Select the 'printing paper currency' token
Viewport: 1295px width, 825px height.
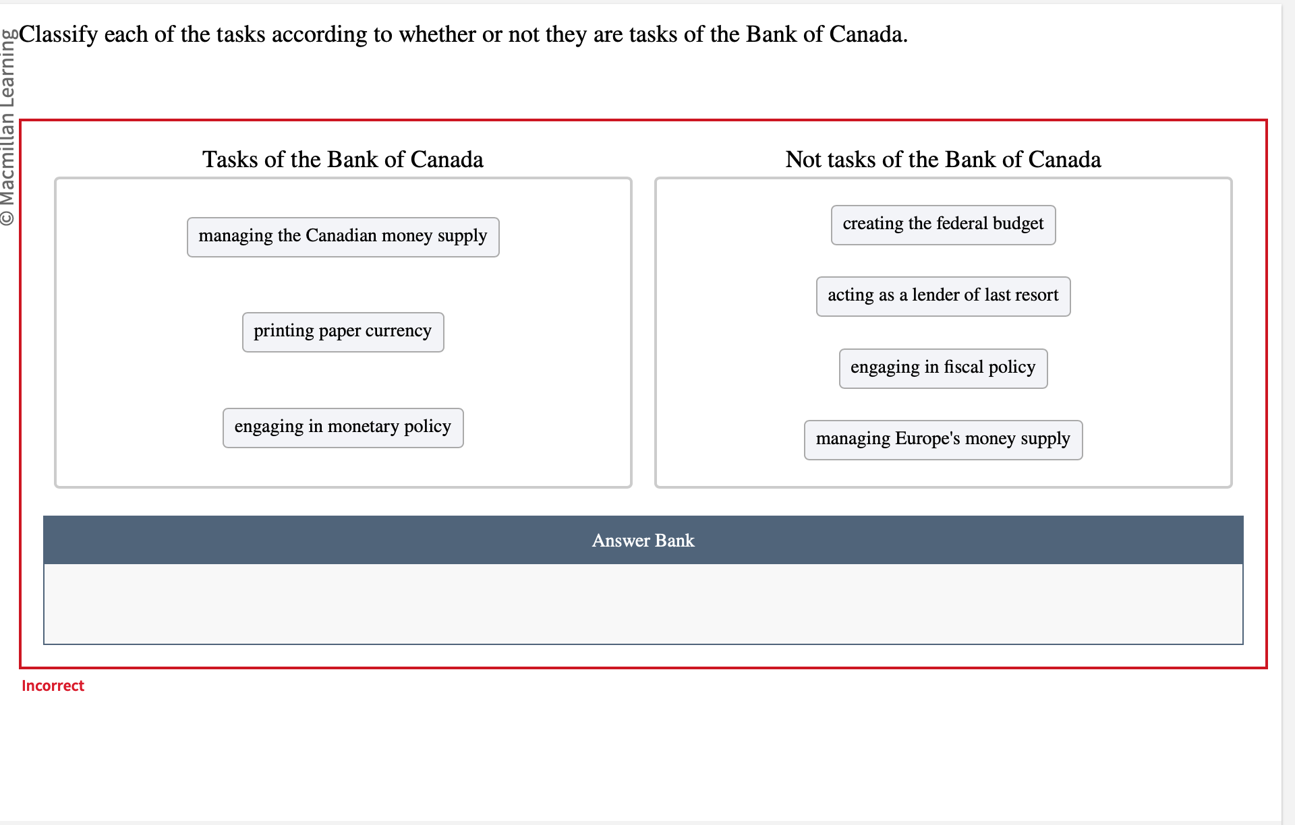343,331
